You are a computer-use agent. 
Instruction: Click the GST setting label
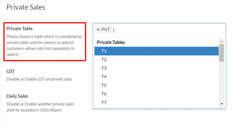(11, 71)
